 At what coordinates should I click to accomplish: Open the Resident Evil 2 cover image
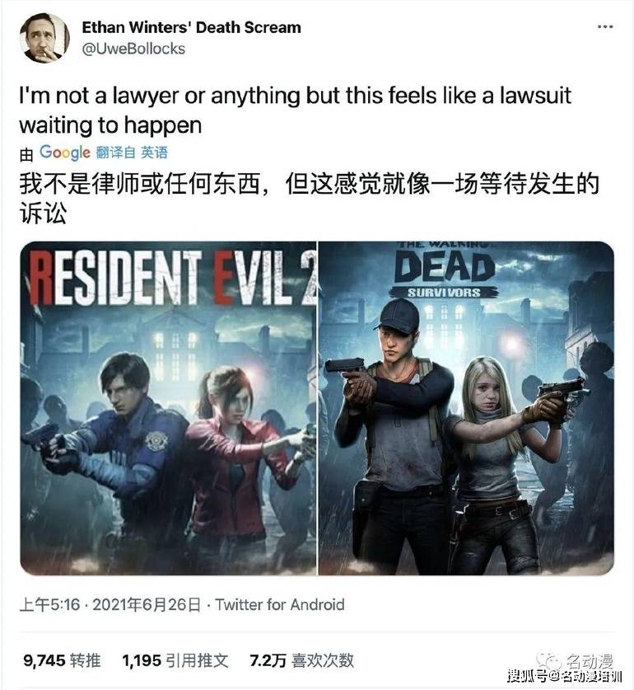(x=168, y=408)
